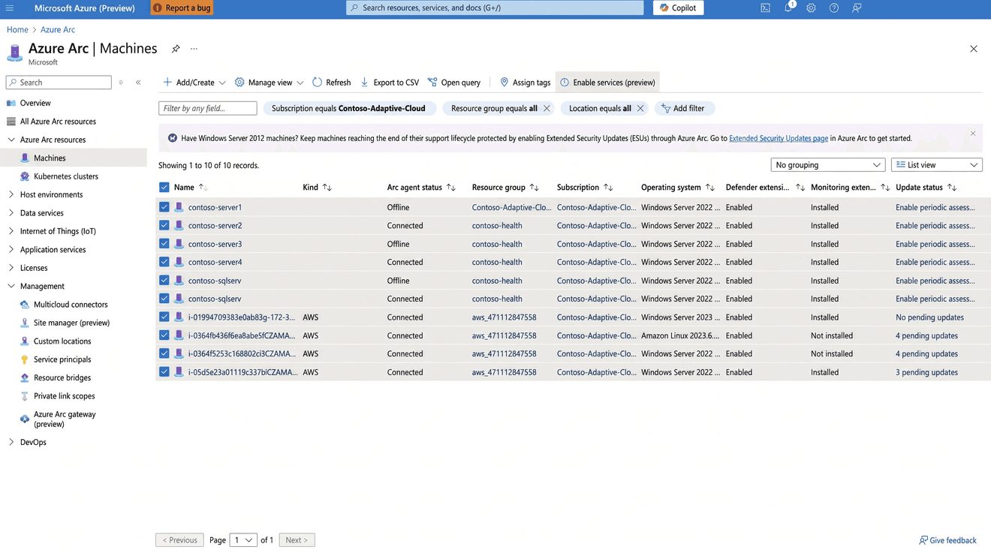The width and height of the screenshot is (991, 553).
Task: Sort by Operating system column
Action: [709, 188]
